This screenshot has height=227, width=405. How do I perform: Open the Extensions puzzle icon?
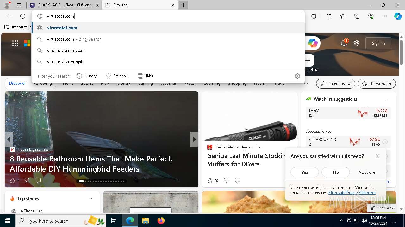[314, 16]
